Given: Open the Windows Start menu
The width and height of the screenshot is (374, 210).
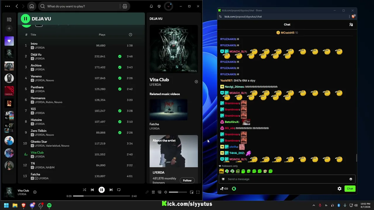Looking at the screenshot, I should coord(6,205).
